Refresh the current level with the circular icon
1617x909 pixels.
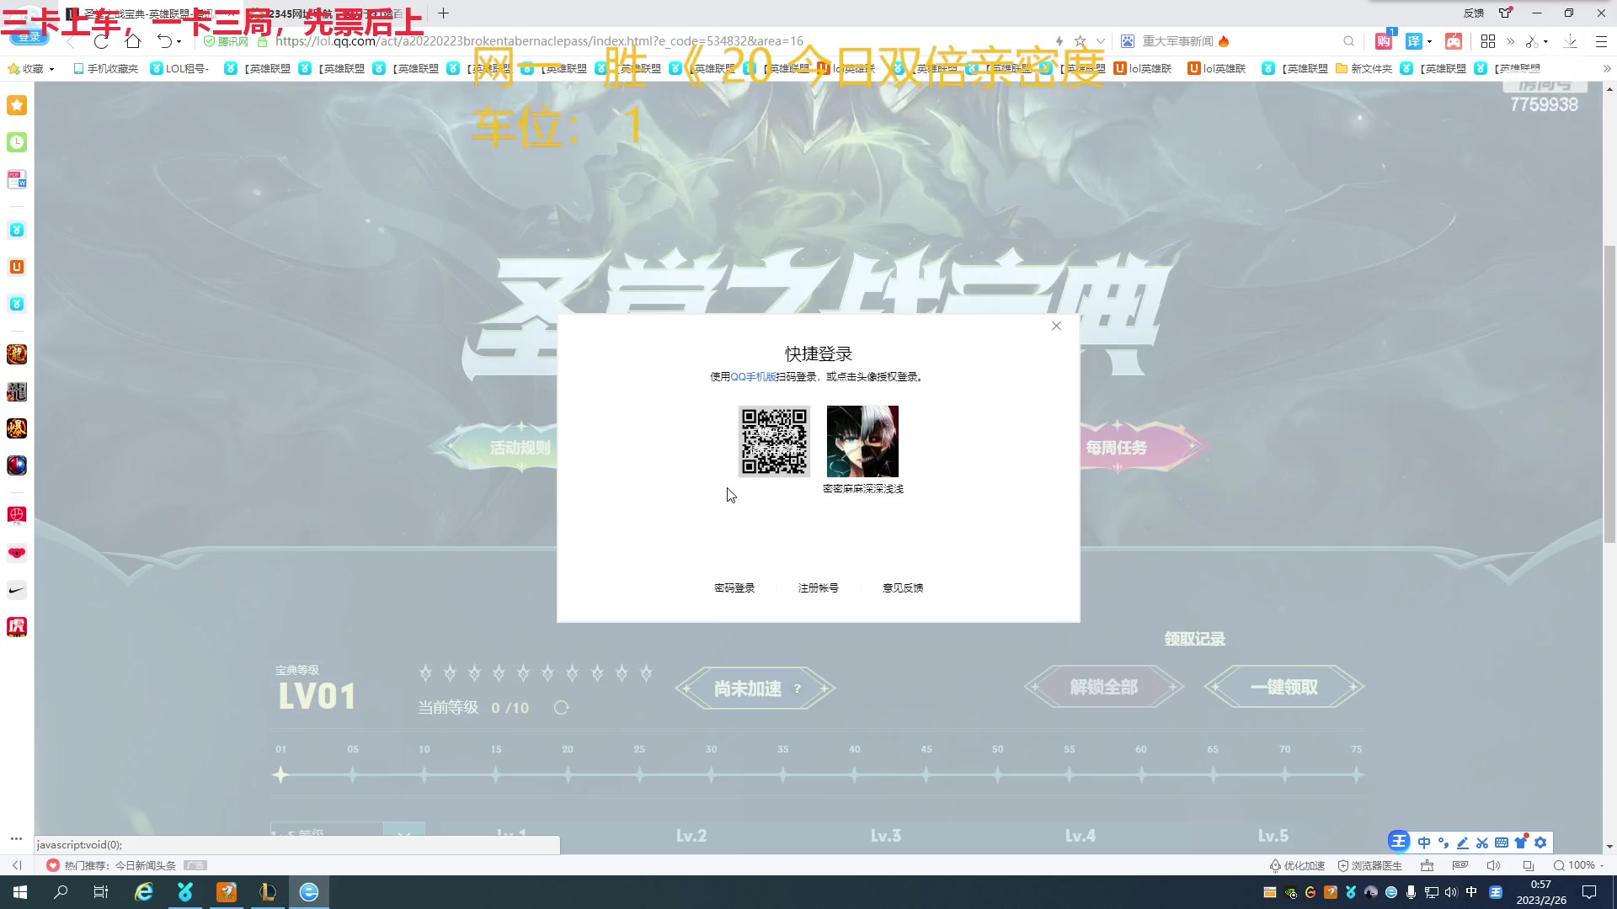pyautogui.click(x=561, y=708)
